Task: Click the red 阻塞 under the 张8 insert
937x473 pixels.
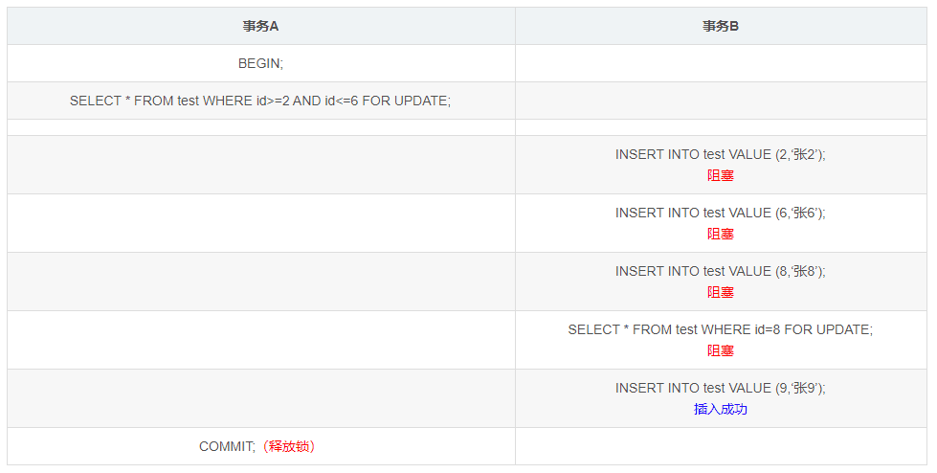Action: pos(721,292)
